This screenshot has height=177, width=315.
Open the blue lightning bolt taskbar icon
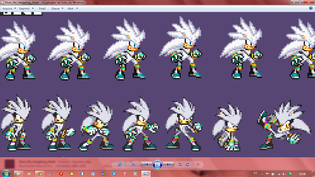[93, 174]
